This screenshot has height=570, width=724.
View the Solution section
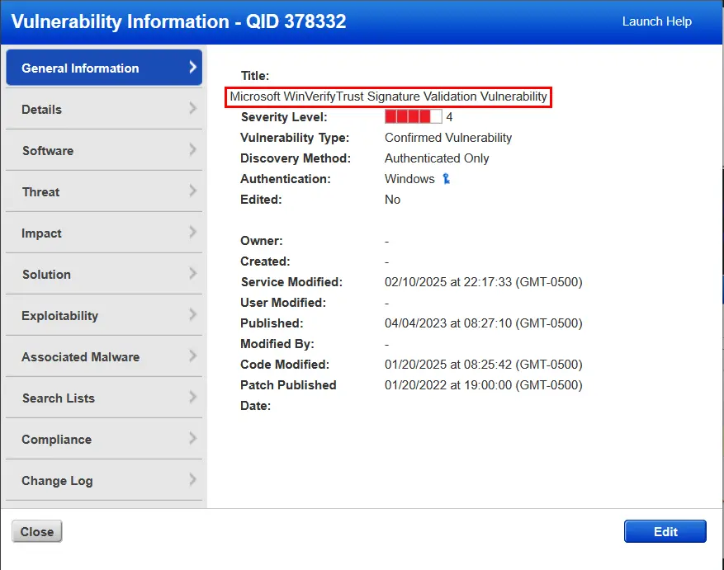tap(104, 274)
